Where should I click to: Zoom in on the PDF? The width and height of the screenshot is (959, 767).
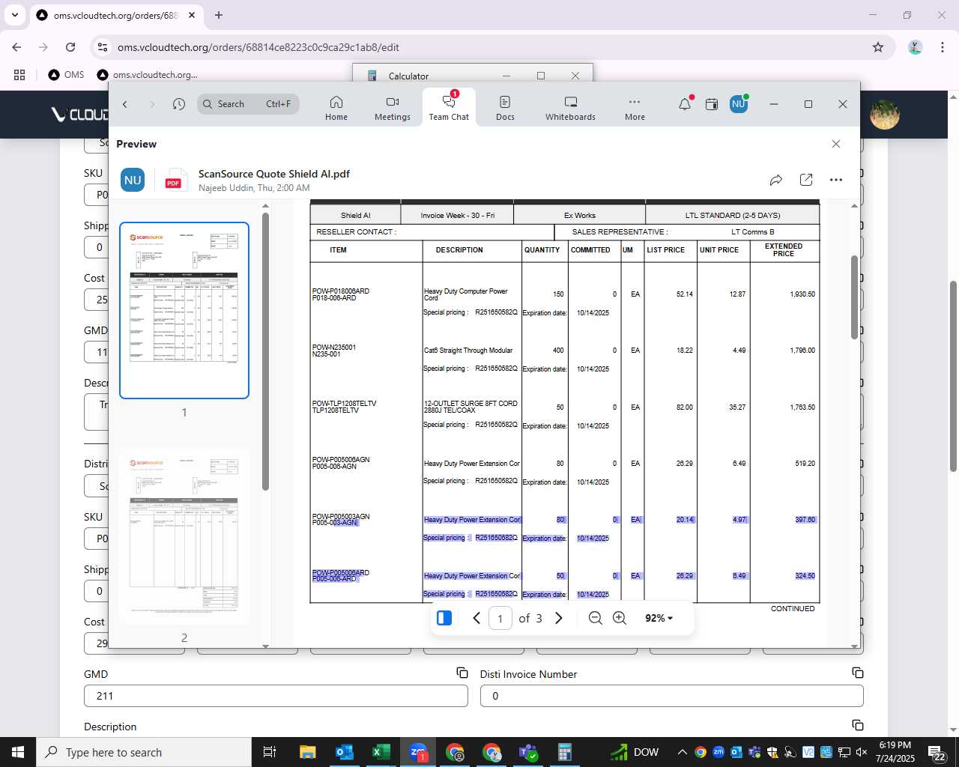click(x=620, y=618)
